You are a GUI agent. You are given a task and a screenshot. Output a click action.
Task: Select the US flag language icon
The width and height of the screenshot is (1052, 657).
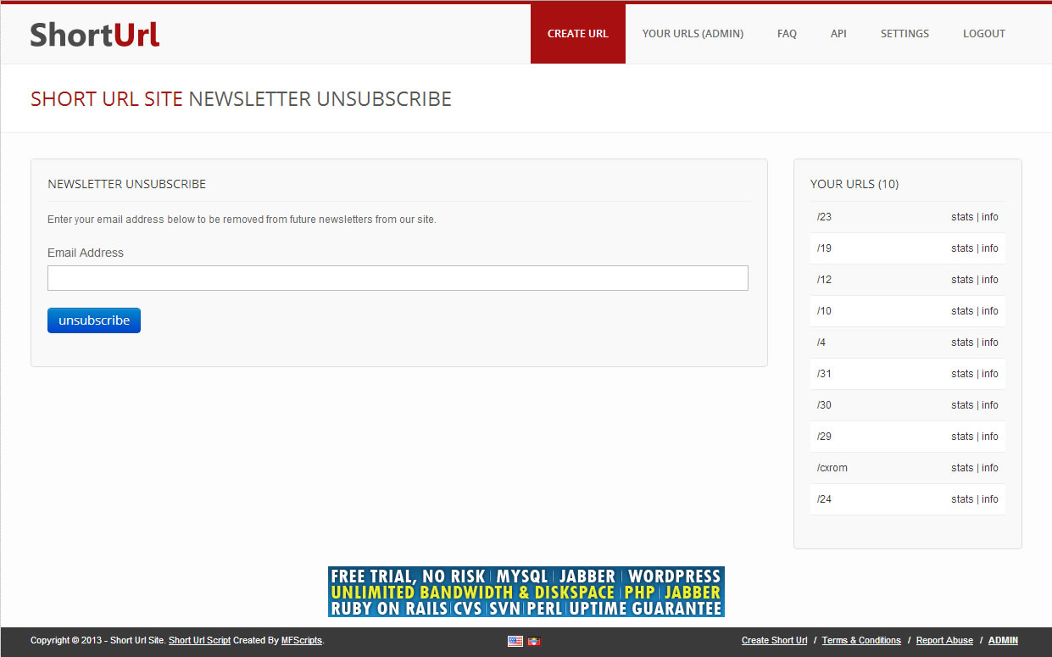(515, 641)
